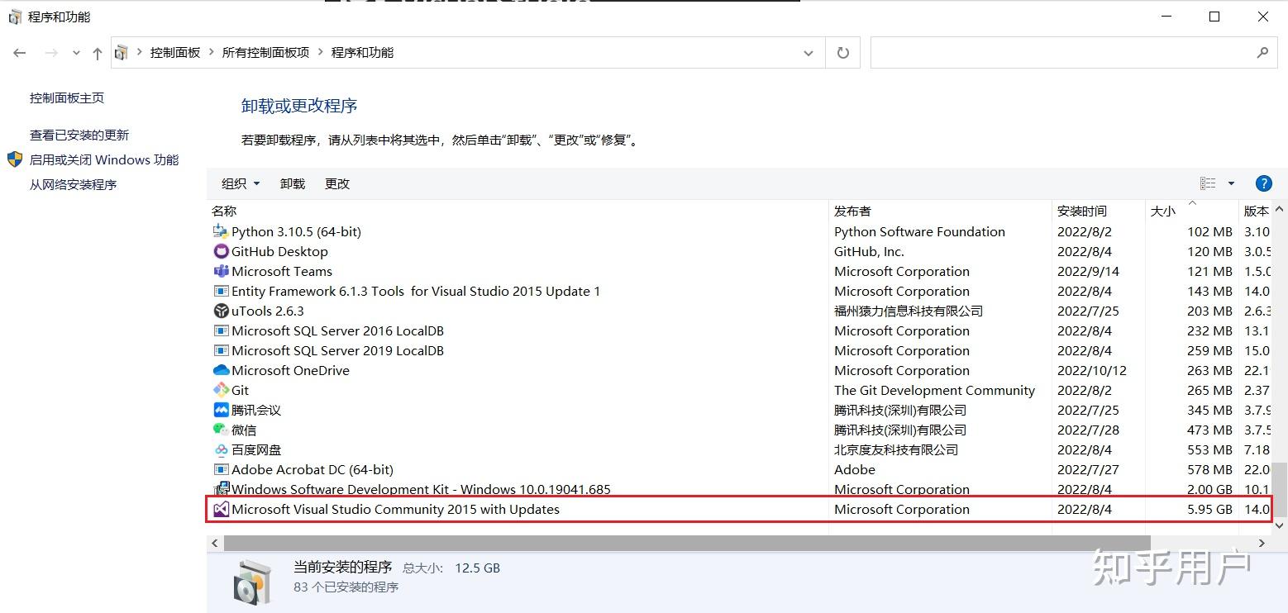Click publisher 北京度友科技有限公司
1288x613 pixels.
(x=896, y=449)
